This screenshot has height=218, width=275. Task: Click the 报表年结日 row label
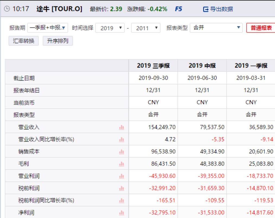pos(27,90)
